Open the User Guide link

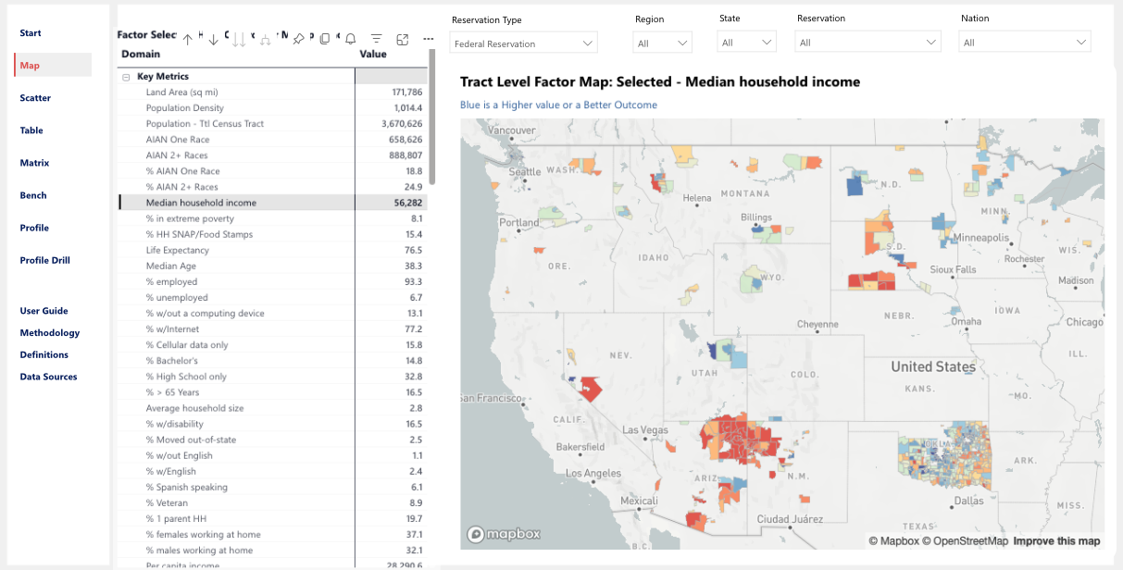44,311
